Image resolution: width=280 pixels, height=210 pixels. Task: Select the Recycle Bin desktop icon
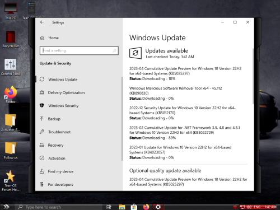coord(11,39)
